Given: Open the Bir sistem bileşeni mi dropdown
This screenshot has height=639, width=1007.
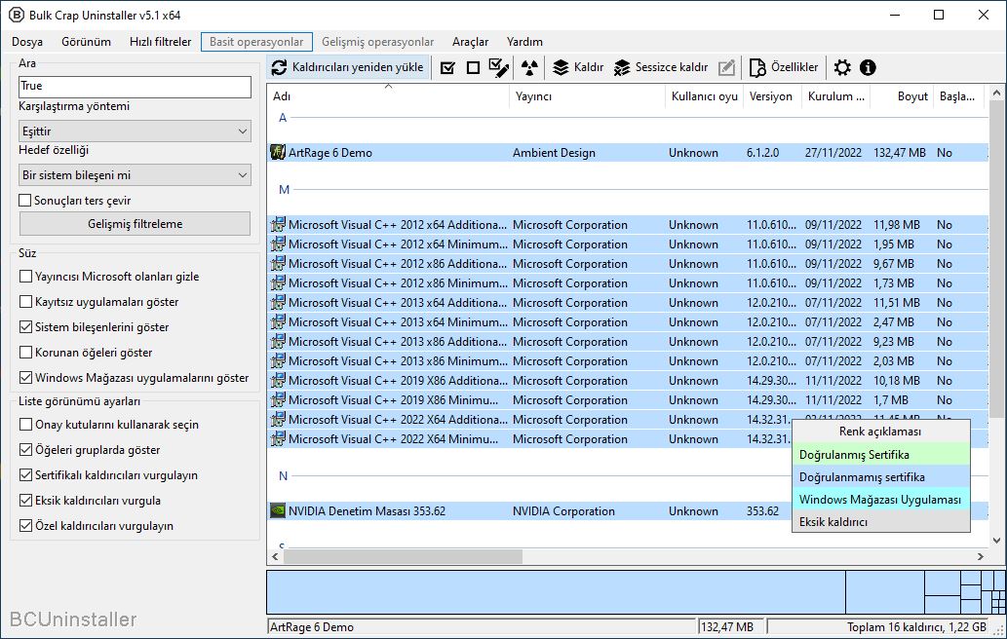Looking at the screenshot, I should [135, 175].
